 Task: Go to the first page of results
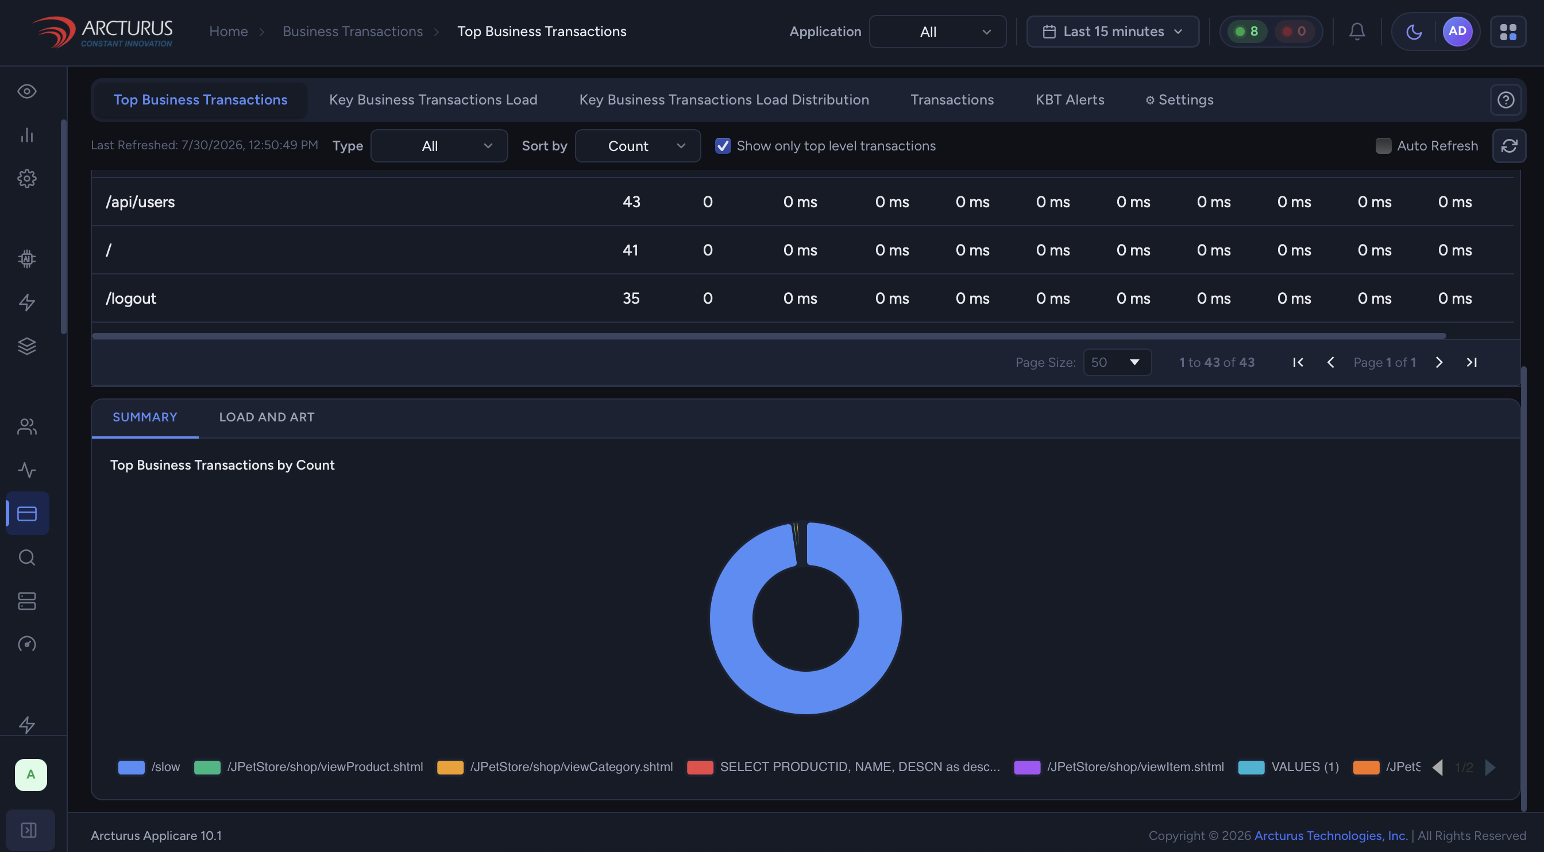click(x=1298, y=362)
